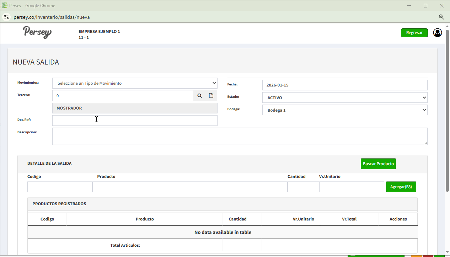Click the Agregar(F8) button

(x=401, y=187)
